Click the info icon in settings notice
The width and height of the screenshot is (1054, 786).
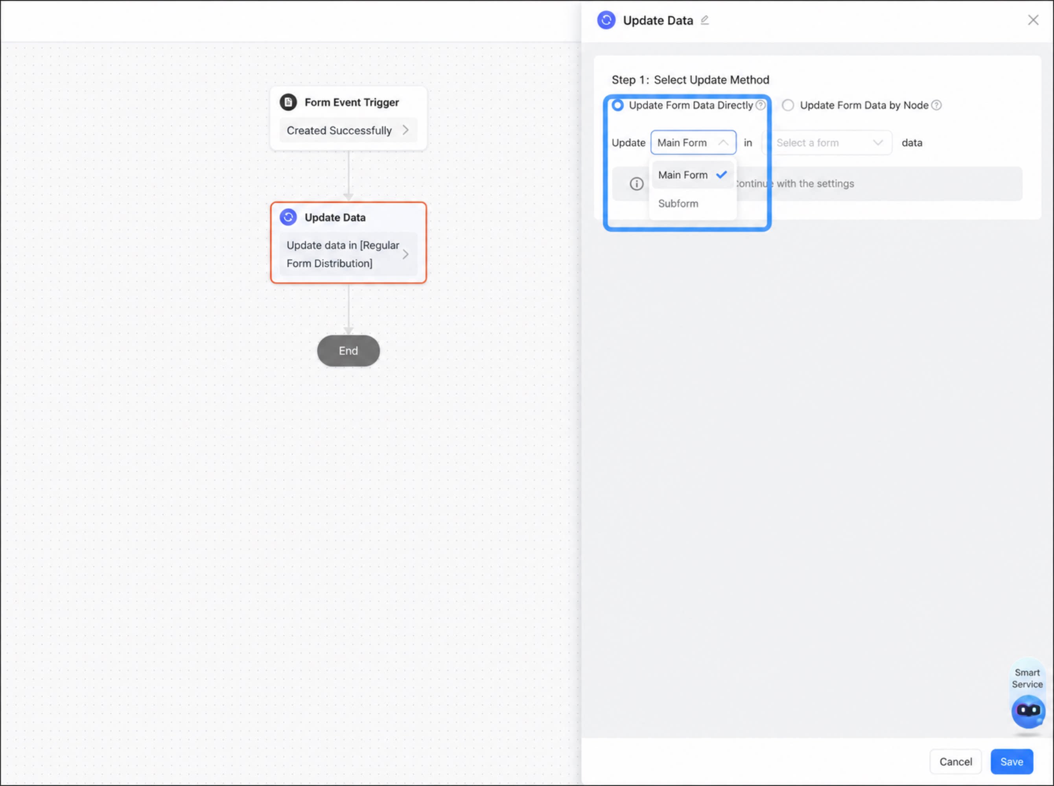[x=636, y=184]
